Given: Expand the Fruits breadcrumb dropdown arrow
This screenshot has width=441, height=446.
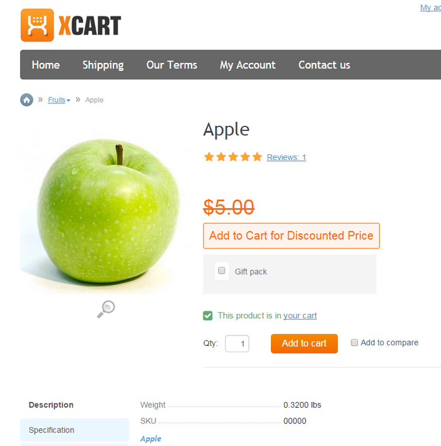Looking at the screenshot, I should [69, 101].
